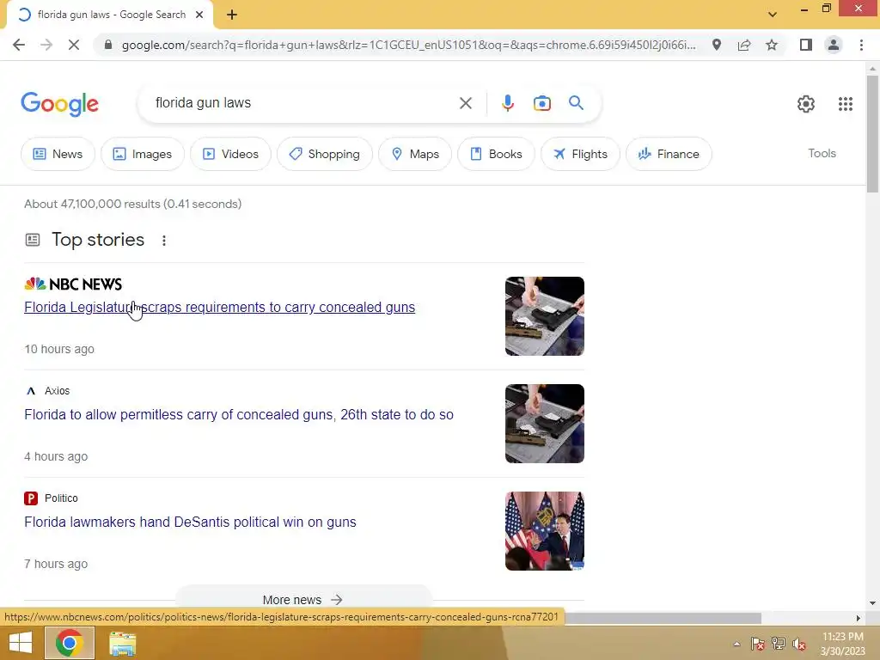
Task: Open the Politico story thumbnail
Action: click(544, 531)
